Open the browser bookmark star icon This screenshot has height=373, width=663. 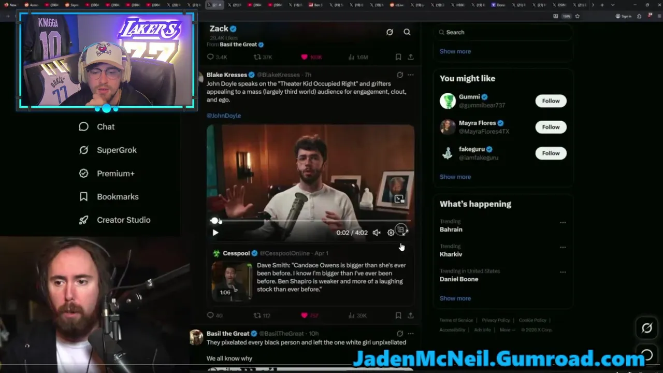click(577, 16)
